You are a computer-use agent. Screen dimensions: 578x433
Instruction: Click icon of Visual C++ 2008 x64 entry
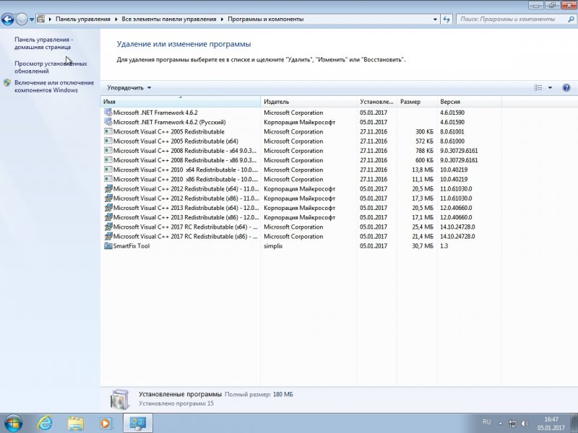[108, 151]
